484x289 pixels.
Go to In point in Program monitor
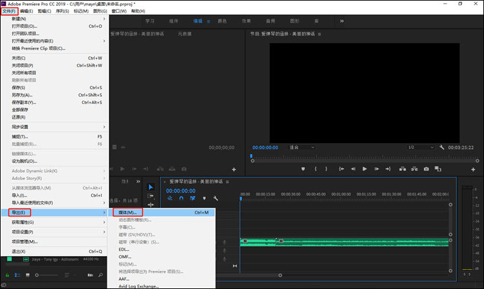[341, 169]
